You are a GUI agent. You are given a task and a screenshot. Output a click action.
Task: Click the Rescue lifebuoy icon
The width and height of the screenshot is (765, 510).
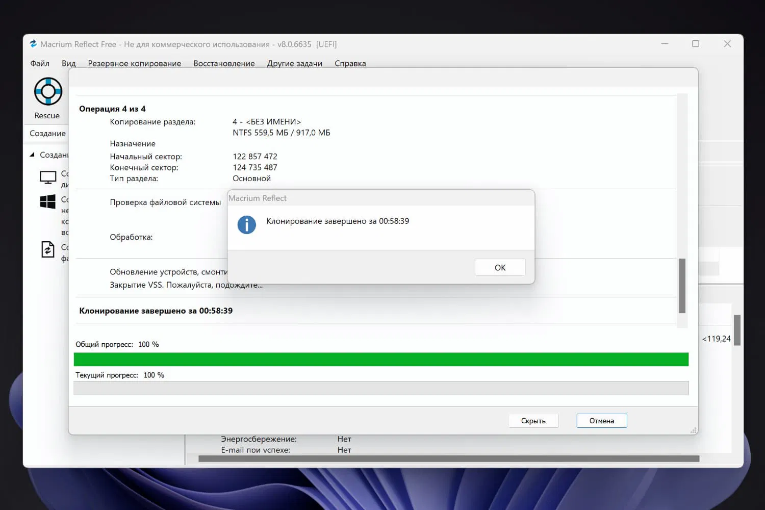(x=48, y=92)
